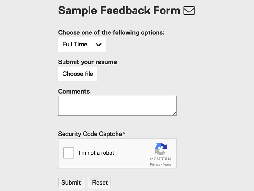
Task: Click the Sample Feedback Form heading
Action: [118, 11]
